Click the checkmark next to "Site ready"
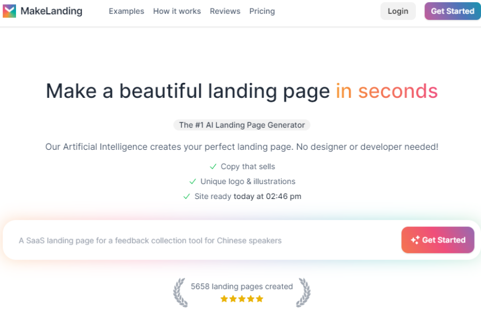 186,196
